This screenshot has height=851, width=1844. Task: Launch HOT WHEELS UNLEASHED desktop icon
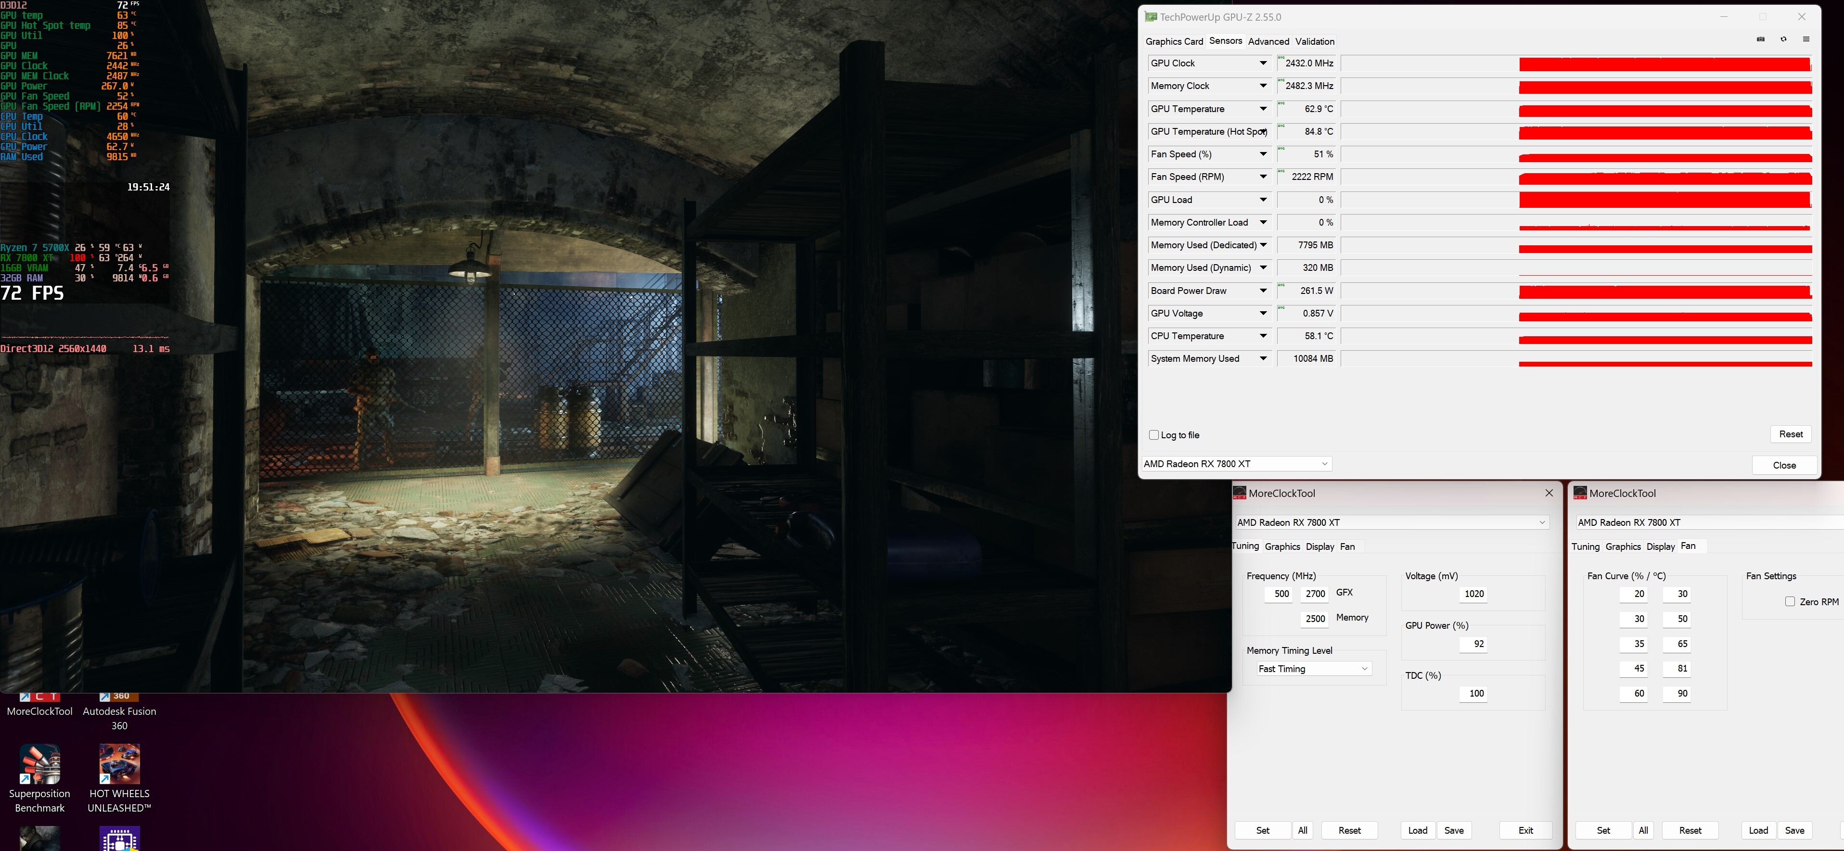[x=119, y=779]
